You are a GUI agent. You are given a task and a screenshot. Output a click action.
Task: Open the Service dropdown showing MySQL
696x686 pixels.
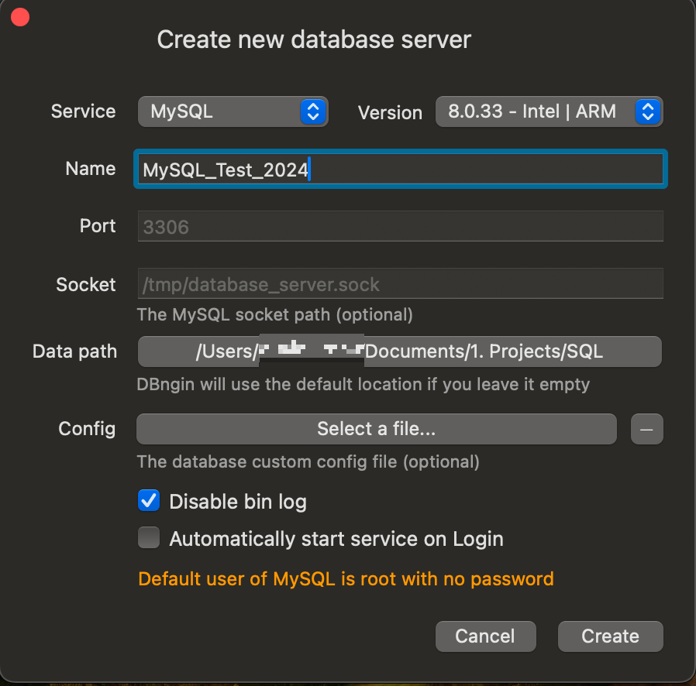point(233,111)
